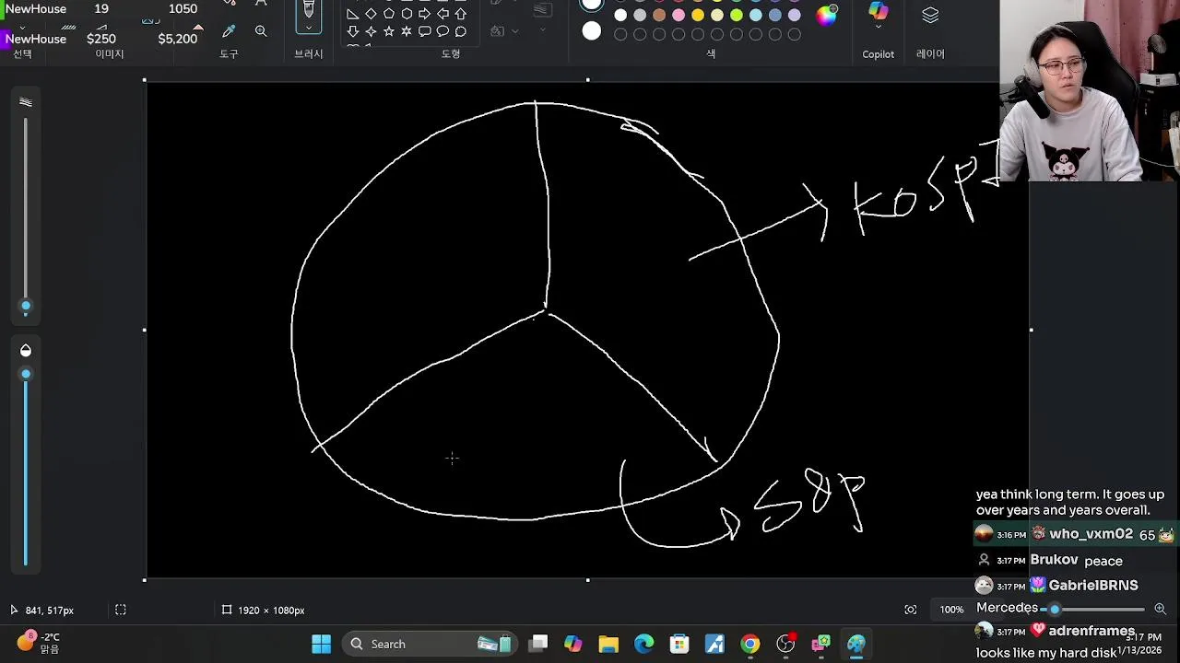Choose the rounded rectangle callout shape
The width and height of the screenshot is (1180, 663).
click(425, 31)
